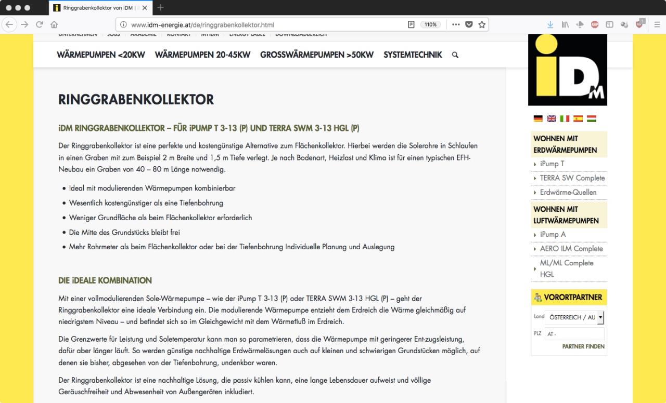Click the bullet 'Wesentlich kostengünstiger als eine Tiefenbohrung'

146,203
